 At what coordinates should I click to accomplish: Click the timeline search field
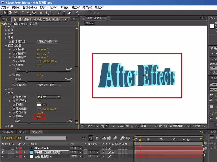point(46,138)
